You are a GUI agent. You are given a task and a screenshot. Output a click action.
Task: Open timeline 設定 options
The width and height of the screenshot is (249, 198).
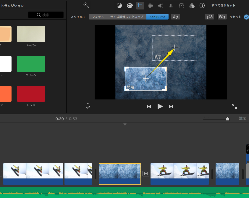(242, 118)
